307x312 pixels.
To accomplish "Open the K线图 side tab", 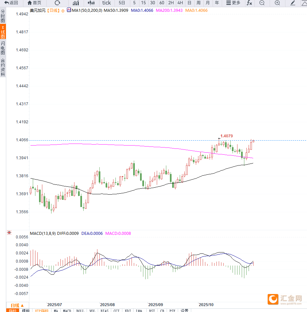I will pyautogui.click(x=3, y=32).
